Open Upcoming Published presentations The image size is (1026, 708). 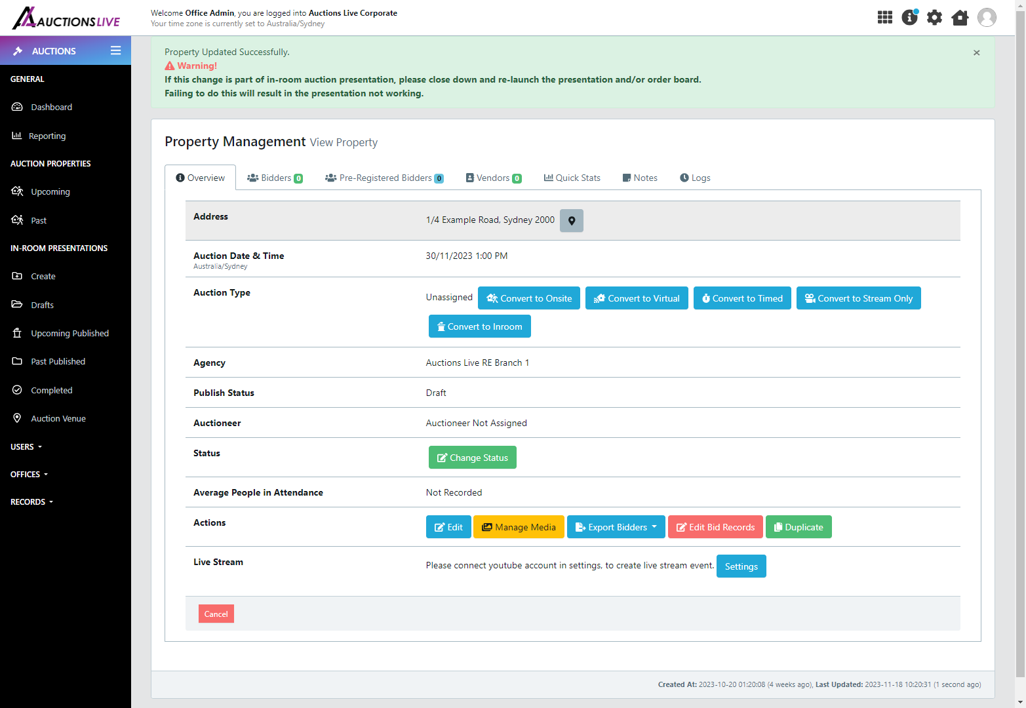click(x=69, y=333)
